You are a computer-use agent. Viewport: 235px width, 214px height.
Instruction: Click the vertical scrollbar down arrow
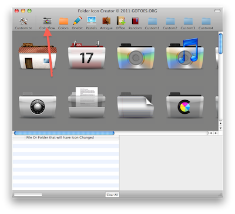pos(220,128)
